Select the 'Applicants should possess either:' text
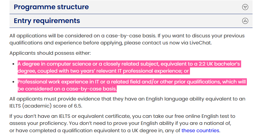This screenshot has width=258, height=136. (50, 53)
